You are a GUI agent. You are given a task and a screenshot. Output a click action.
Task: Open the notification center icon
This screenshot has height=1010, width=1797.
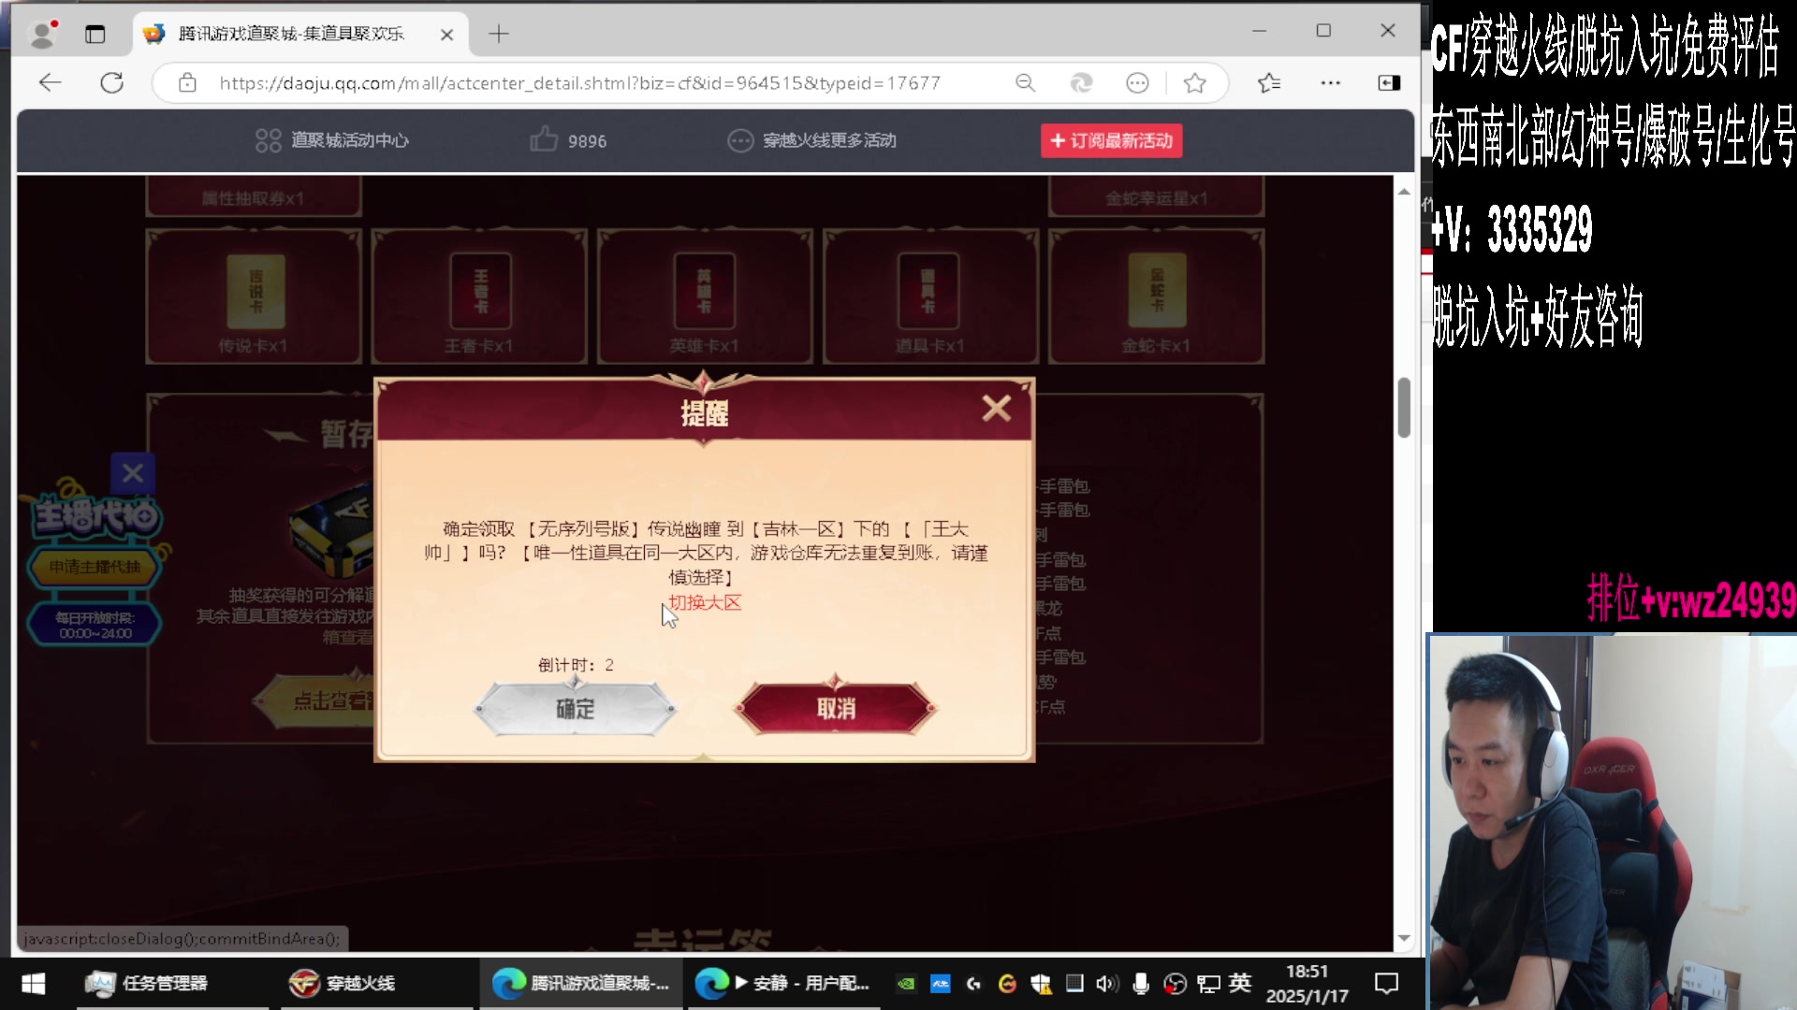[x=1386, y=984]
